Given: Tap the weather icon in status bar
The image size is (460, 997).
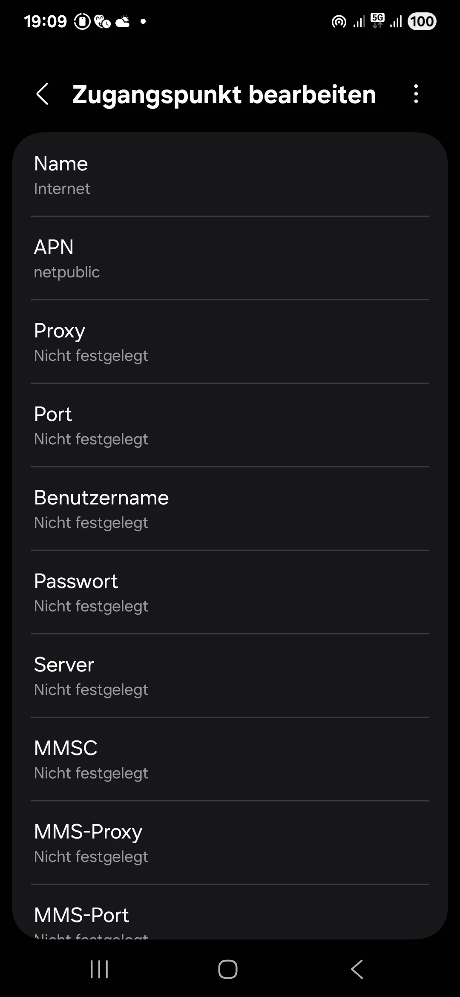Looking at the screenshot, I should click(123, 21).
